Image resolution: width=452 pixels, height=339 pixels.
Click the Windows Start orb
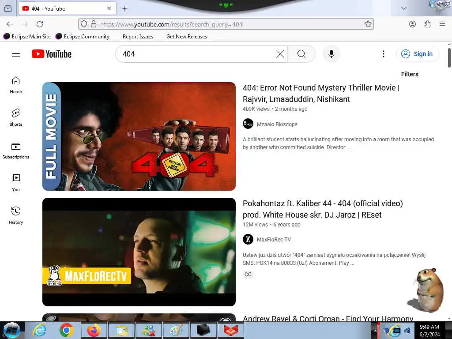tap(11, 330)
